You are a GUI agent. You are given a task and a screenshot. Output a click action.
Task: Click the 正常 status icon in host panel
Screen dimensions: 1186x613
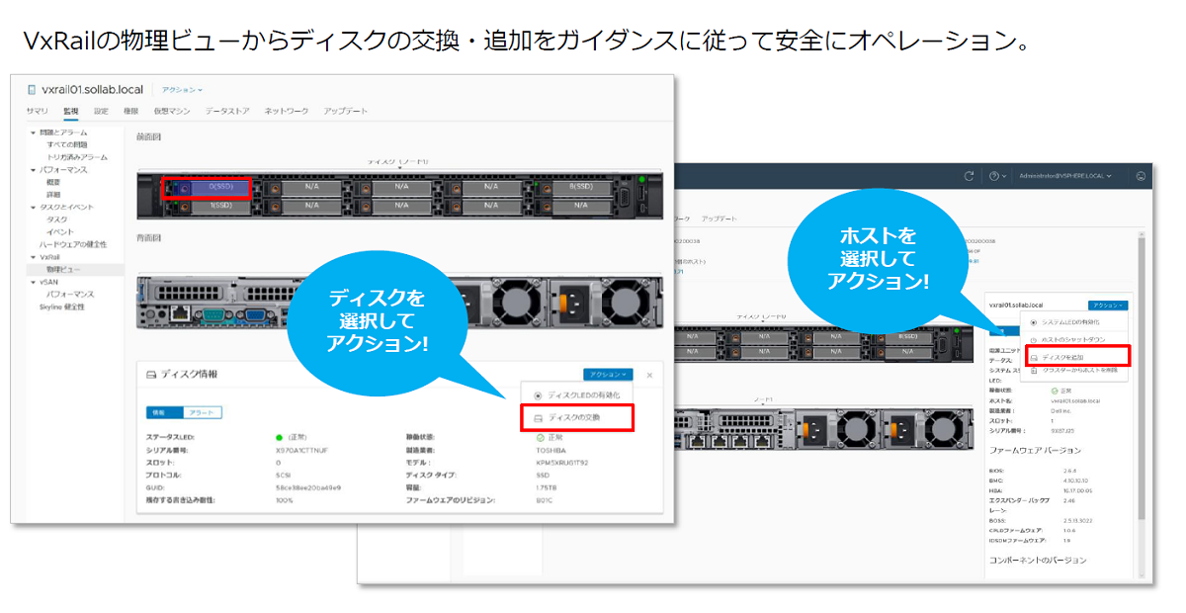point(1055,391)
